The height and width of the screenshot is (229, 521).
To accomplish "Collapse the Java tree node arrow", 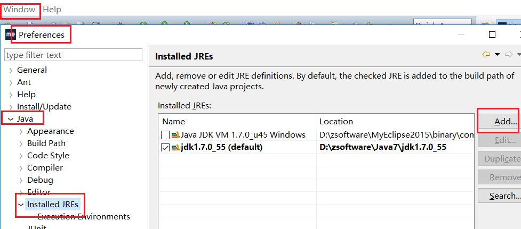I will coord(11,119).
